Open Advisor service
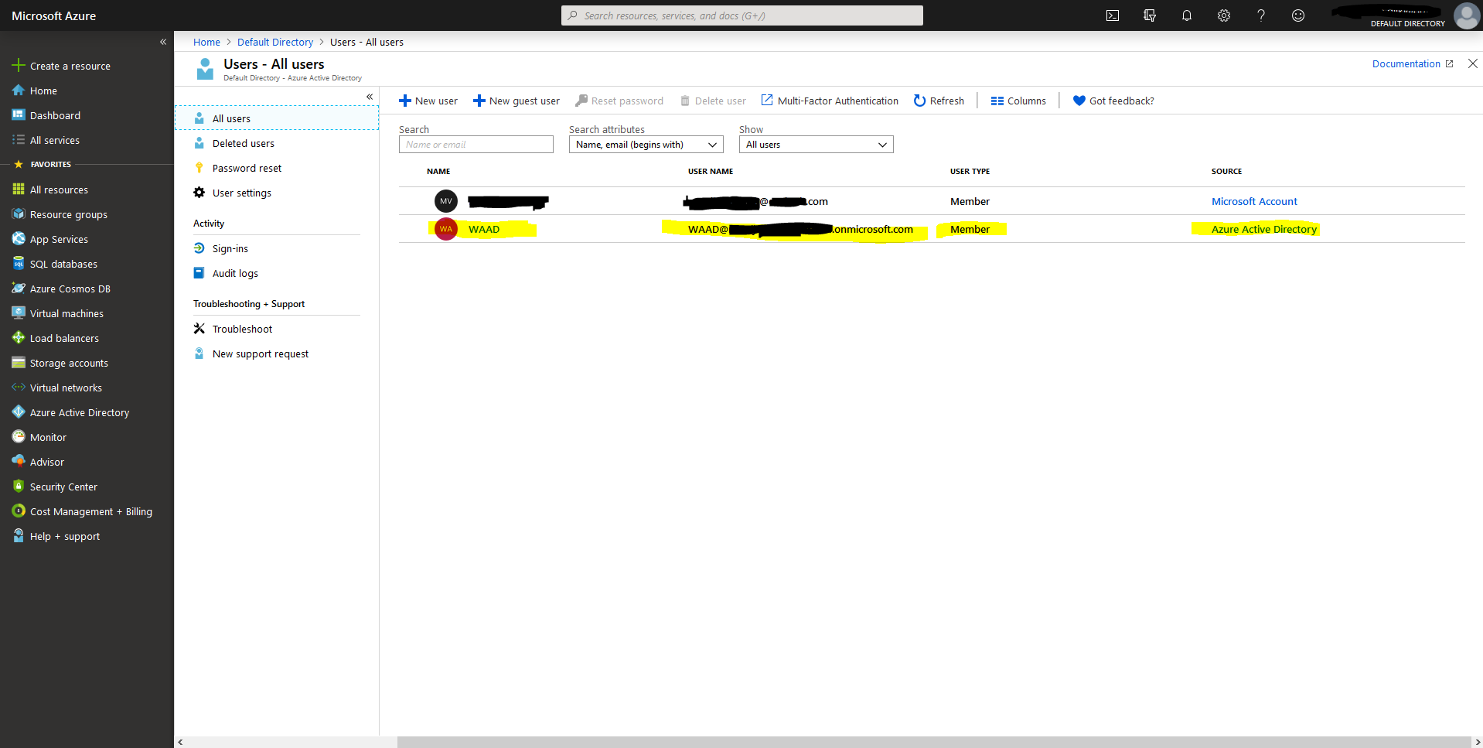1483x748 pixels. (38, 462)
